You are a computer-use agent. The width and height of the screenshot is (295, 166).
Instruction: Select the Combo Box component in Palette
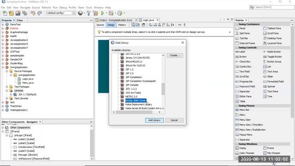[243, 66]
